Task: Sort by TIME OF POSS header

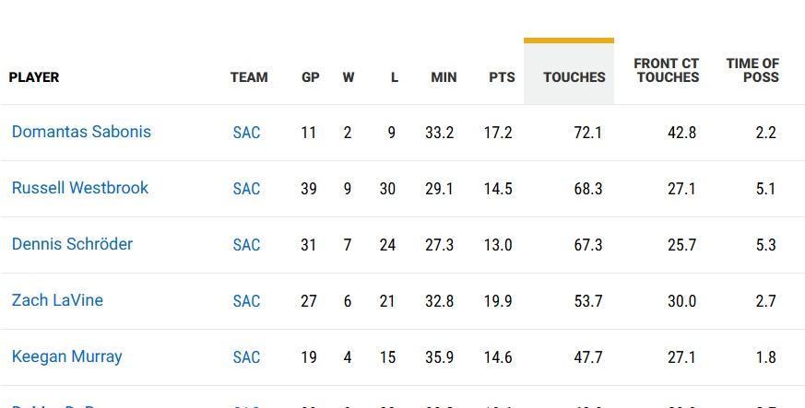Action: point(752,71)
